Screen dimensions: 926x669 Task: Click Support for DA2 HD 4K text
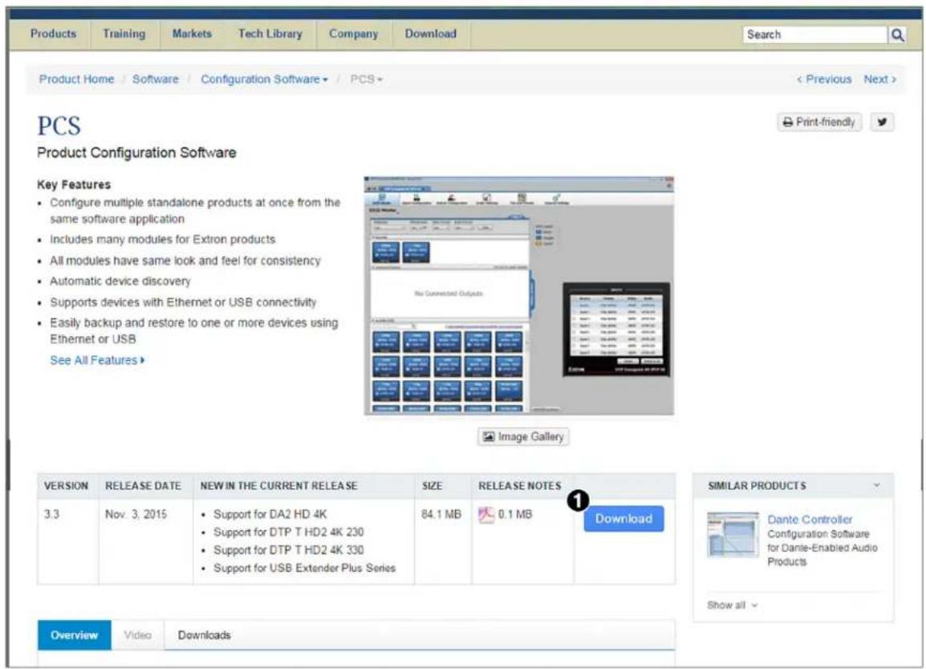pyautogui.click(x=270, y=514)
